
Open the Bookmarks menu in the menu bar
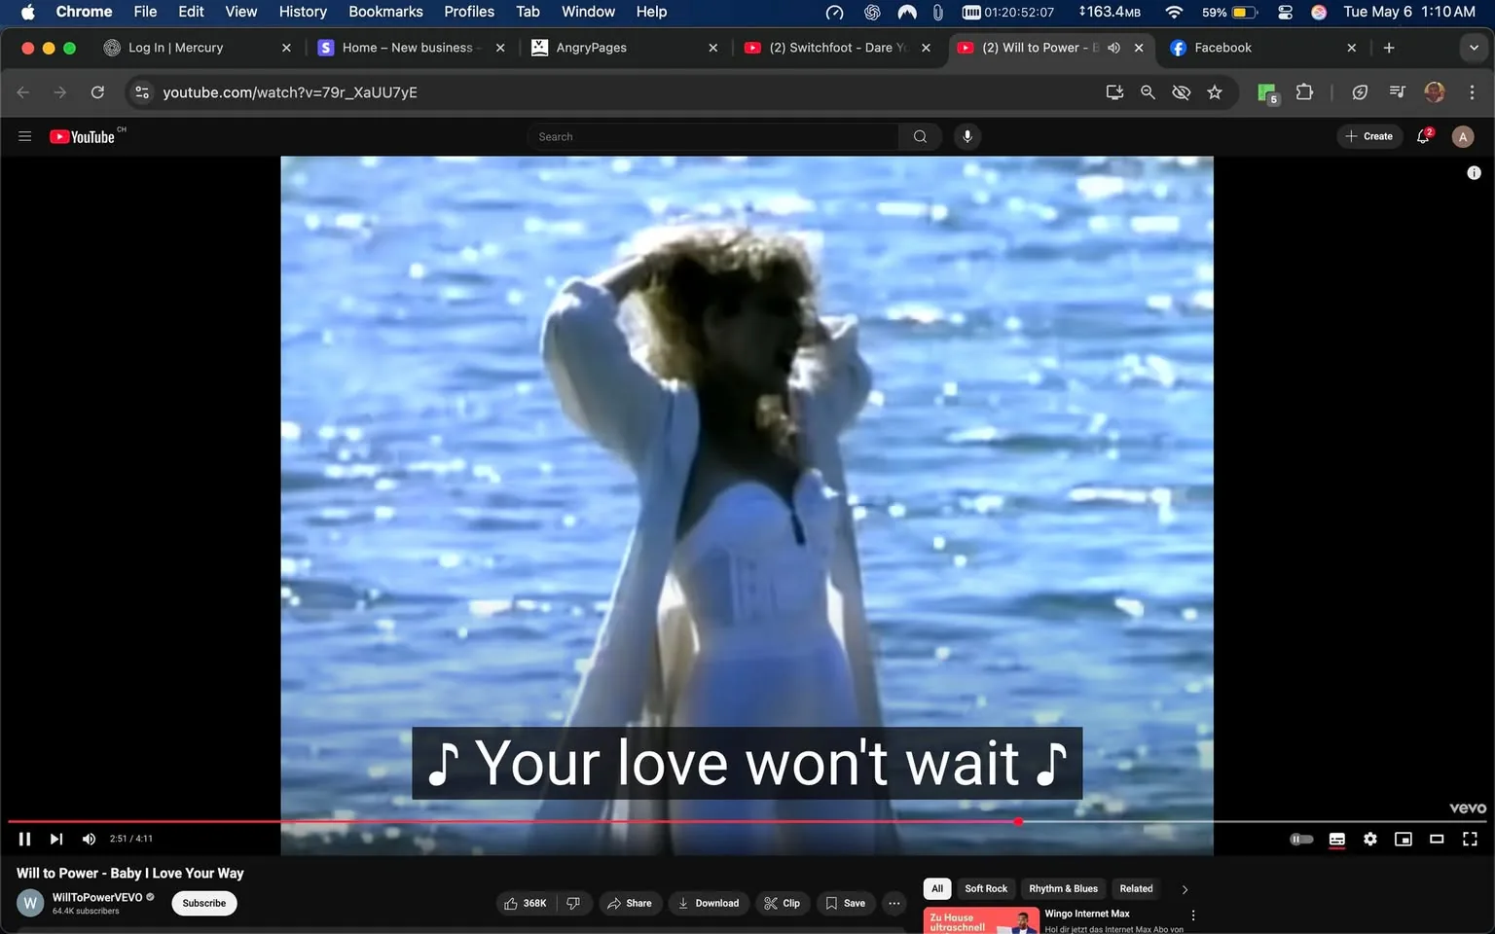385,12
